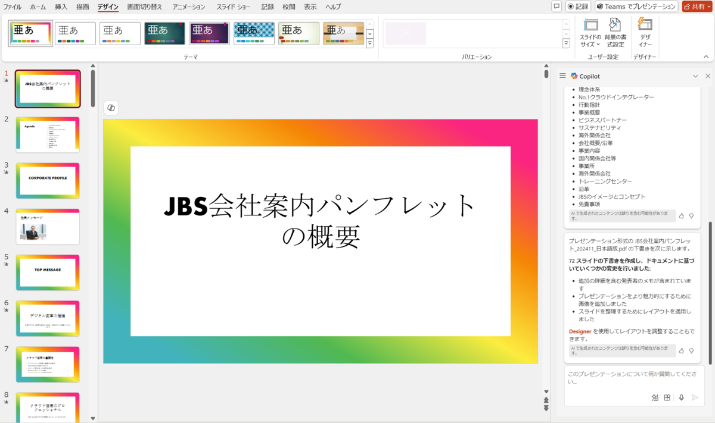
Task: Select slide 7 クラウド活用の重要性 thumbnail
Action: coord(48,364)
